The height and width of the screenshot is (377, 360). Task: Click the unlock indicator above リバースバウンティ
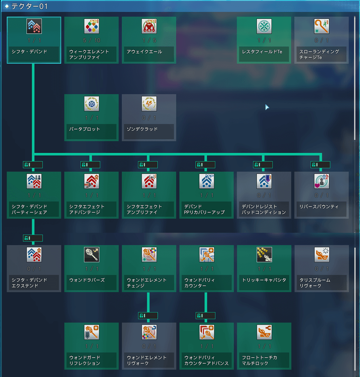pyautogui.click(x=320, y=165)
